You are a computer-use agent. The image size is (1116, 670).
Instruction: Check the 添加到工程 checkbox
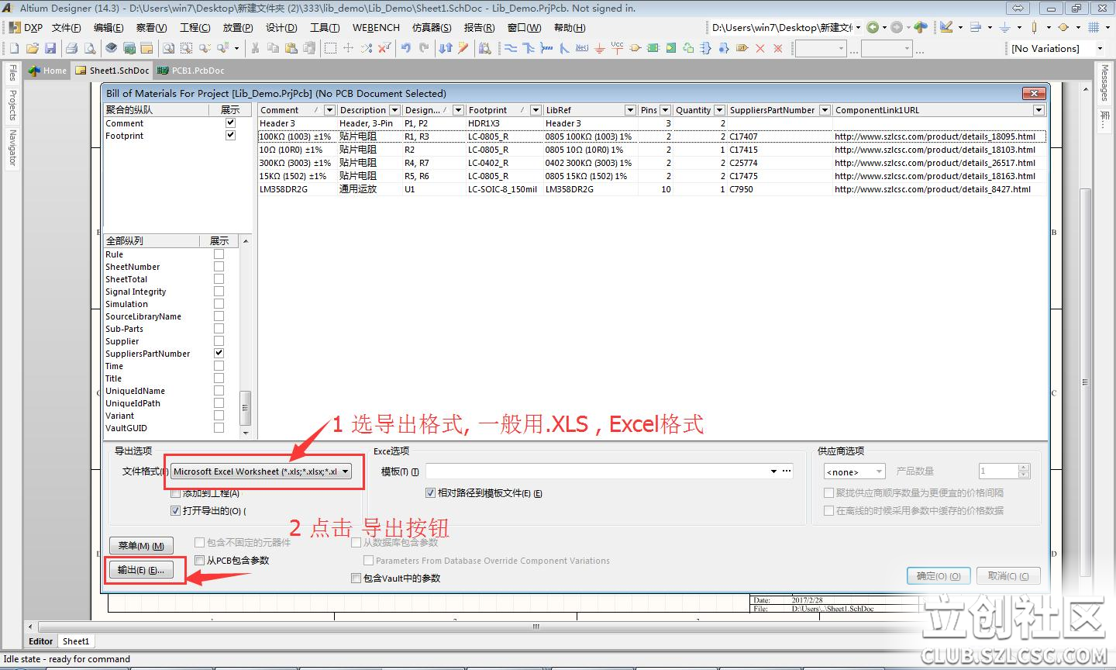(175, 493)
